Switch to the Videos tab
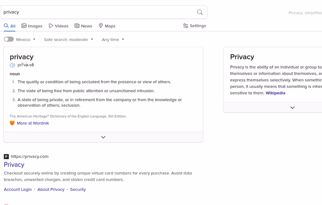The width and height of the screenshot is (322, 205). pyautogui.click(x=58, y=26)
